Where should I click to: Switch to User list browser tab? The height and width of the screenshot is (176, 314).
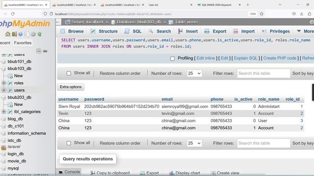click(x=154, y=5)
